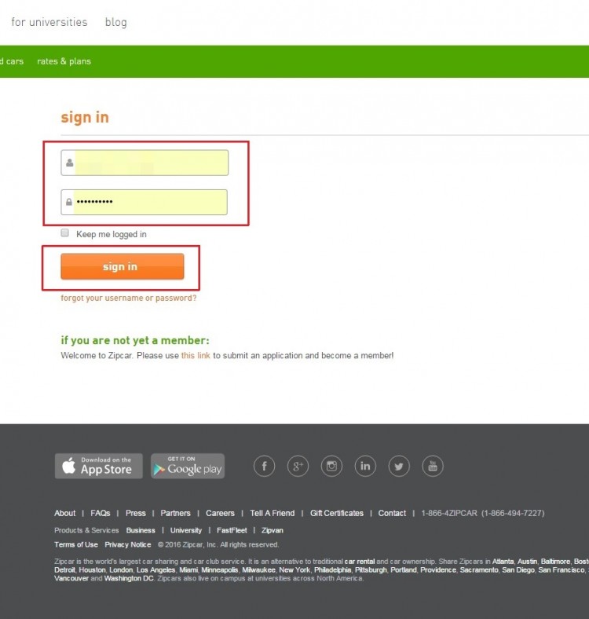589x619 pixels.
Task: Open the Twitter social icon
Action: click(399, 467)
